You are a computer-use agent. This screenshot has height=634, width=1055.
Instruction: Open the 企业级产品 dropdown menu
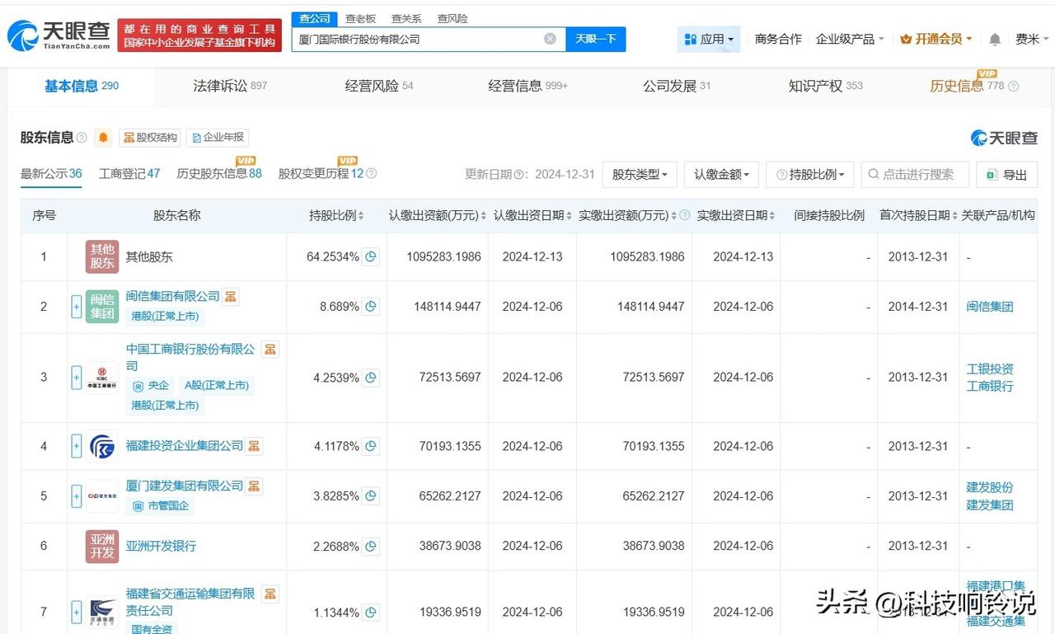[850, 39]
